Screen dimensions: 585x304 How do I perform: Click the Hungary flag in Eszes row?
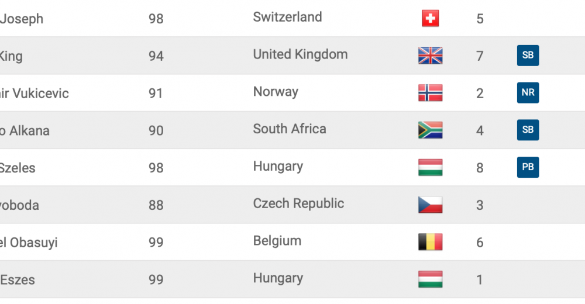[430, 279]
